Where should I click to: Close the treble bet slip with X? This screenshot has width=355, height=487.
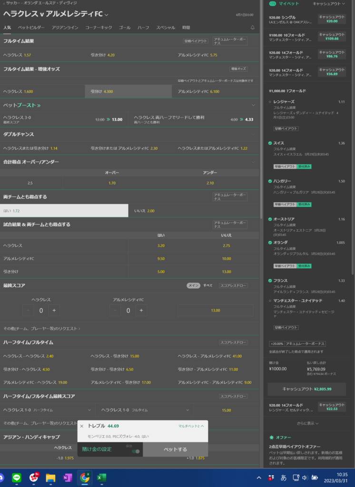pos(82,426)
